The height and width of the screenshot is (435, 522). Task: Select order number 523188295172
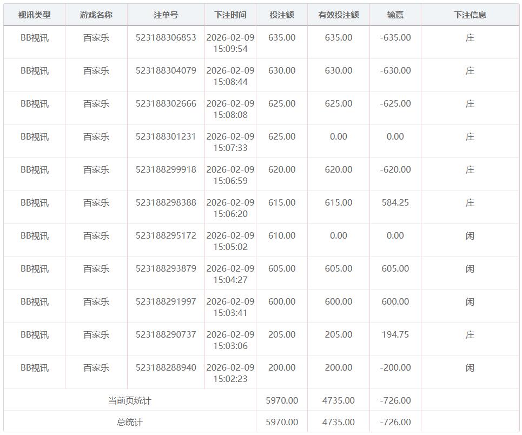[x=166, y=236]
